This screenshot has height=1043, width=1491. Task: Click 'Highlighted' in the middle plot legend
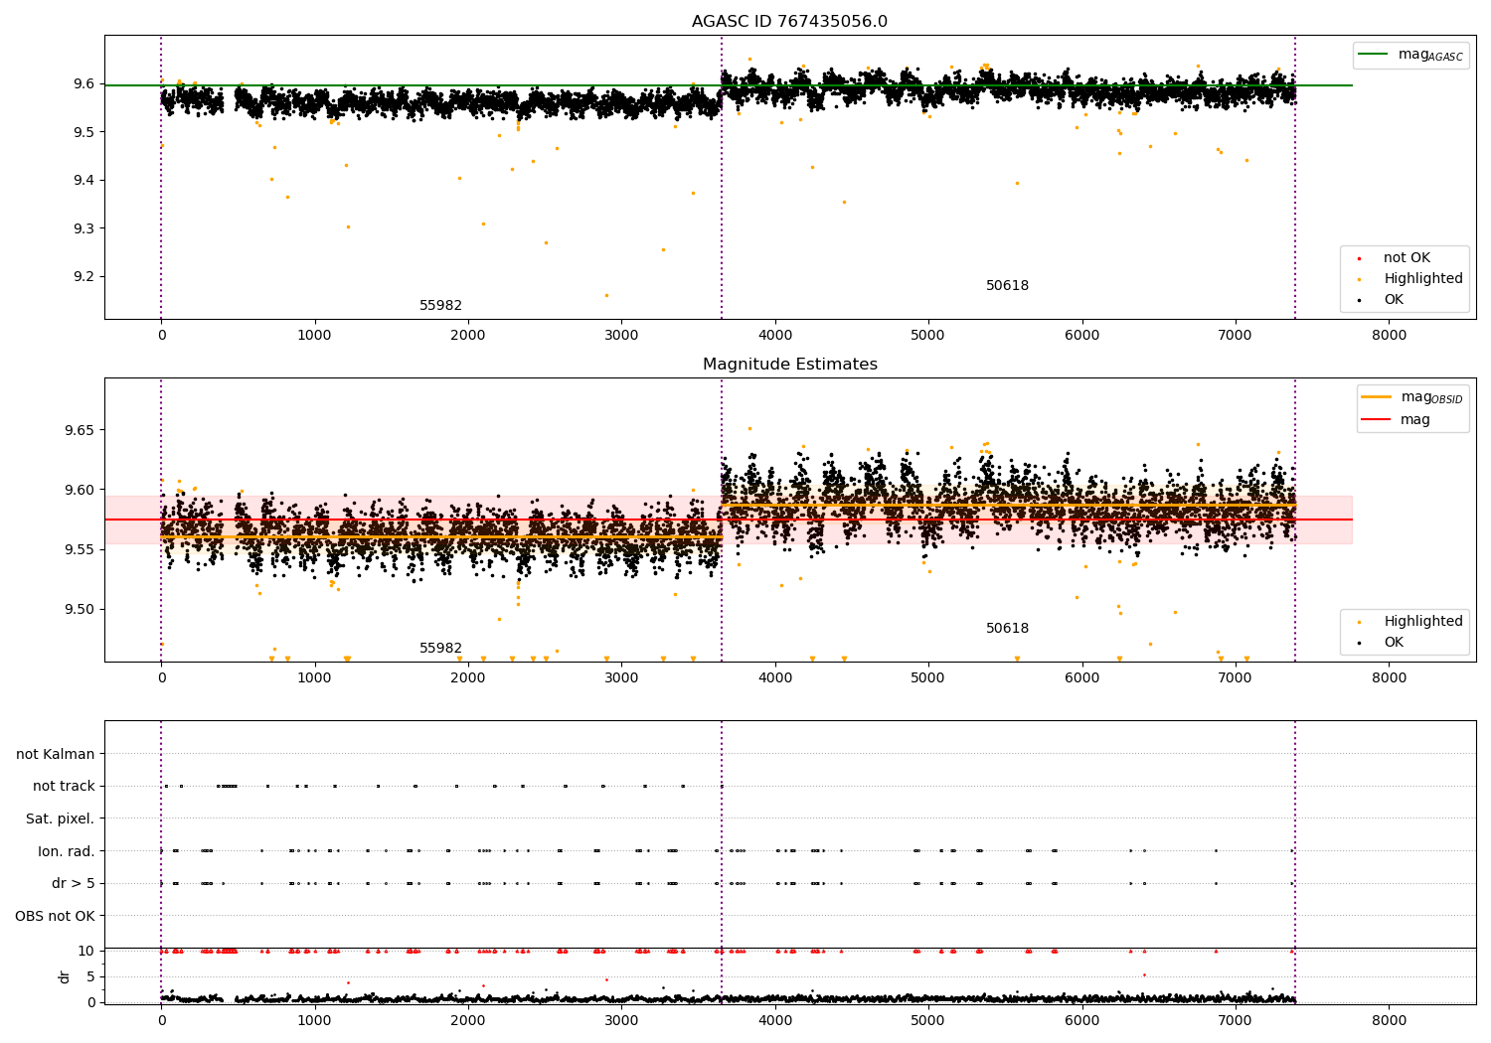click(1422, 622)
